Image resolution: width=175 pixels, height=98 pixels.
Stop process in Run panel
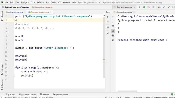click(108, 22)
